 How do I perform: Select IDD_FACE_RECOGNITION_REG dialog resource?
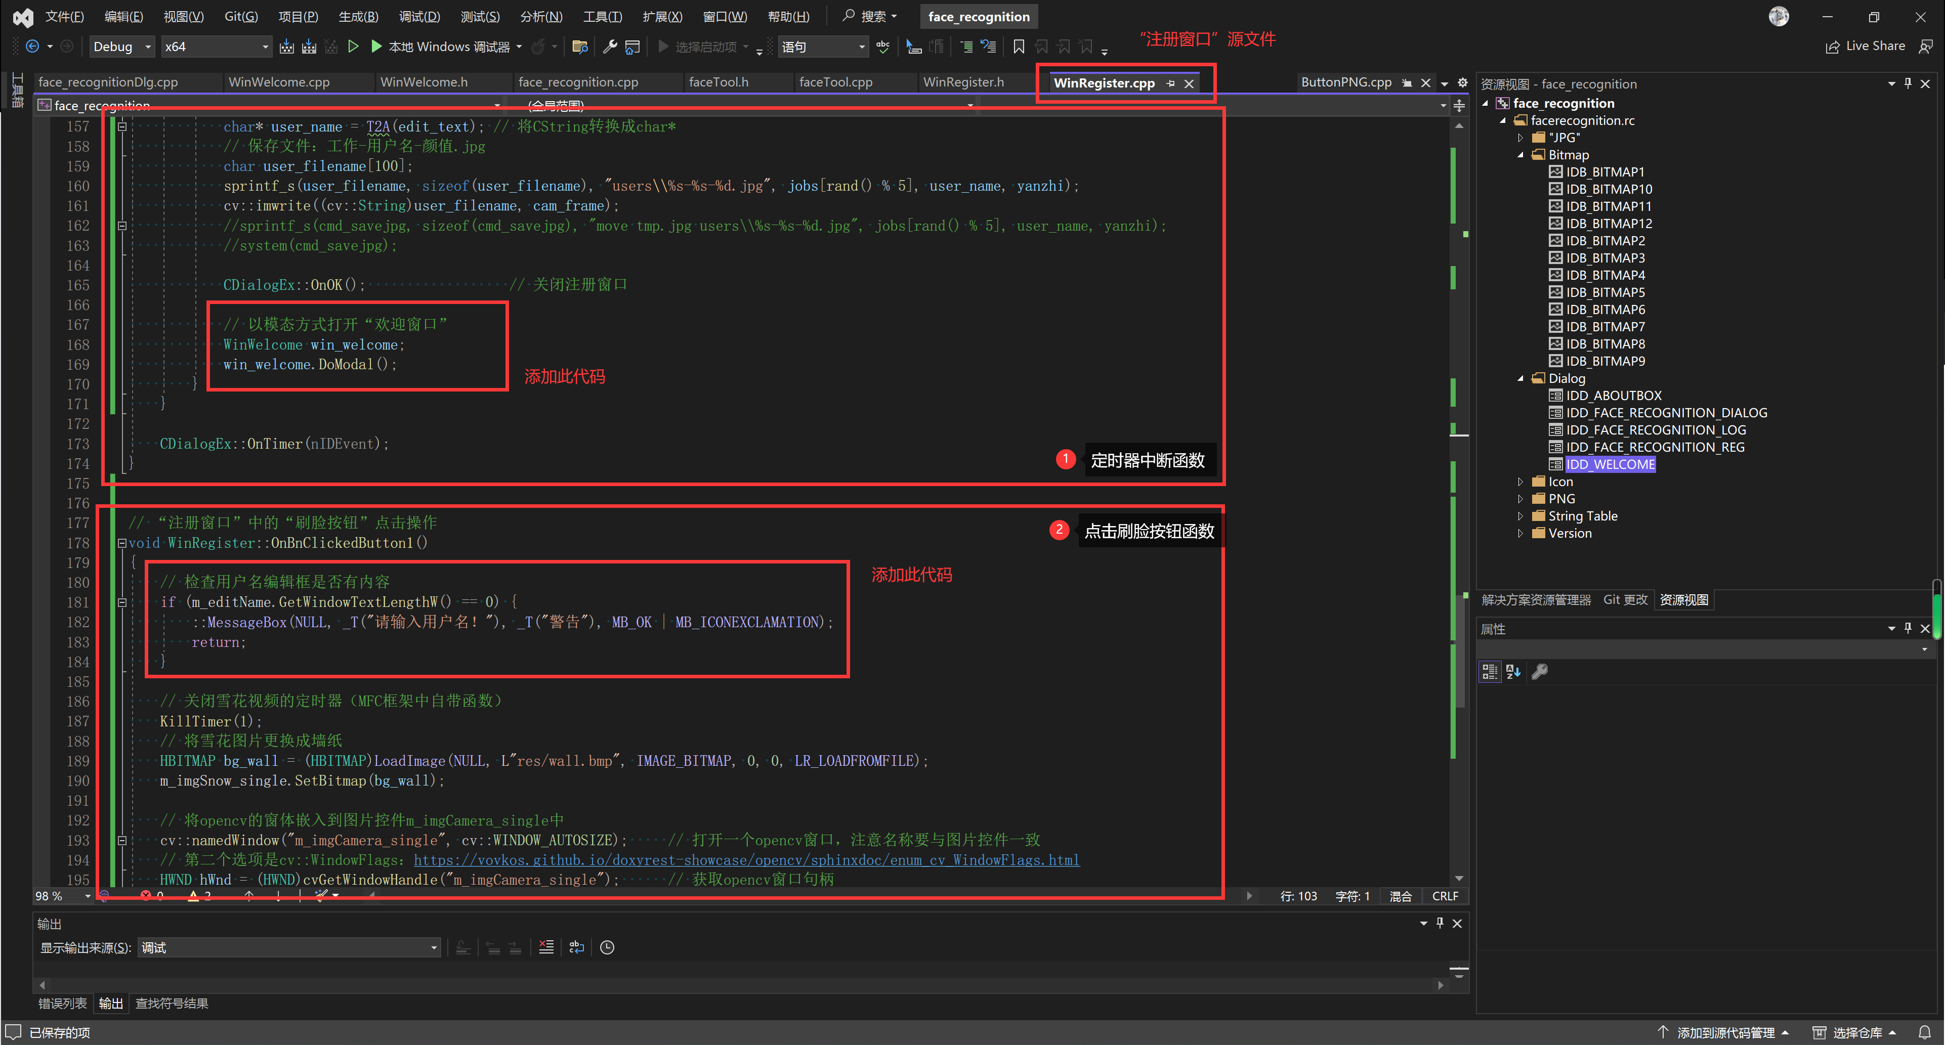(1654, 447)
